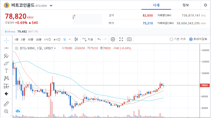The image size is (211, 118).
Task: Click the change rate +0.69% text
Action: click(21, 23)
